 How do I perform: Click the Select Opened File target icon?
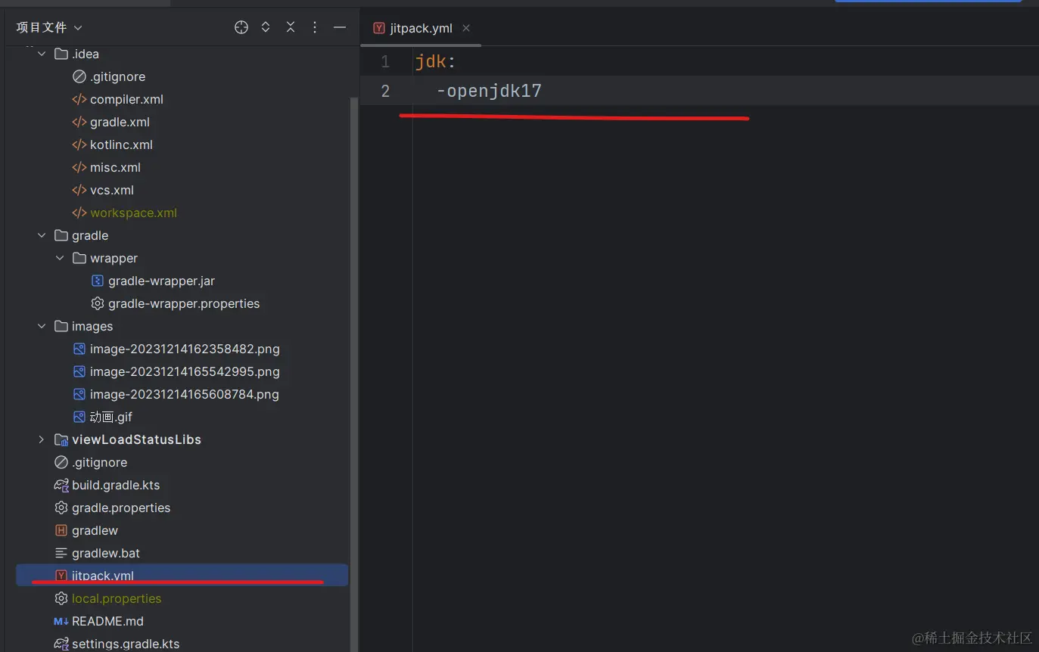coord(241,27)
